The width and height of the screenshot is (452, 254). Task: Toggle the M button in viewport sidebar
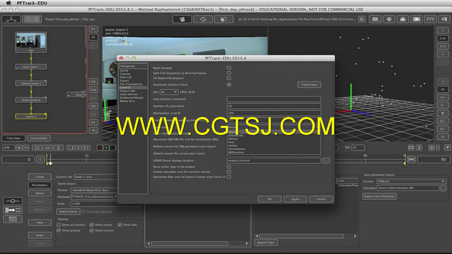pos(442,89)
